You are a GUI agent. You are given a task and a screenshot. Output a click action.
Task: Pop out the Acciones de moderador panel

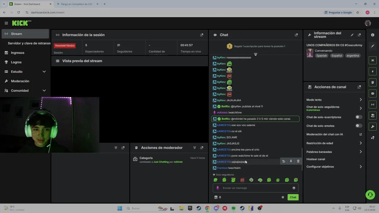(x=202, y=148)
